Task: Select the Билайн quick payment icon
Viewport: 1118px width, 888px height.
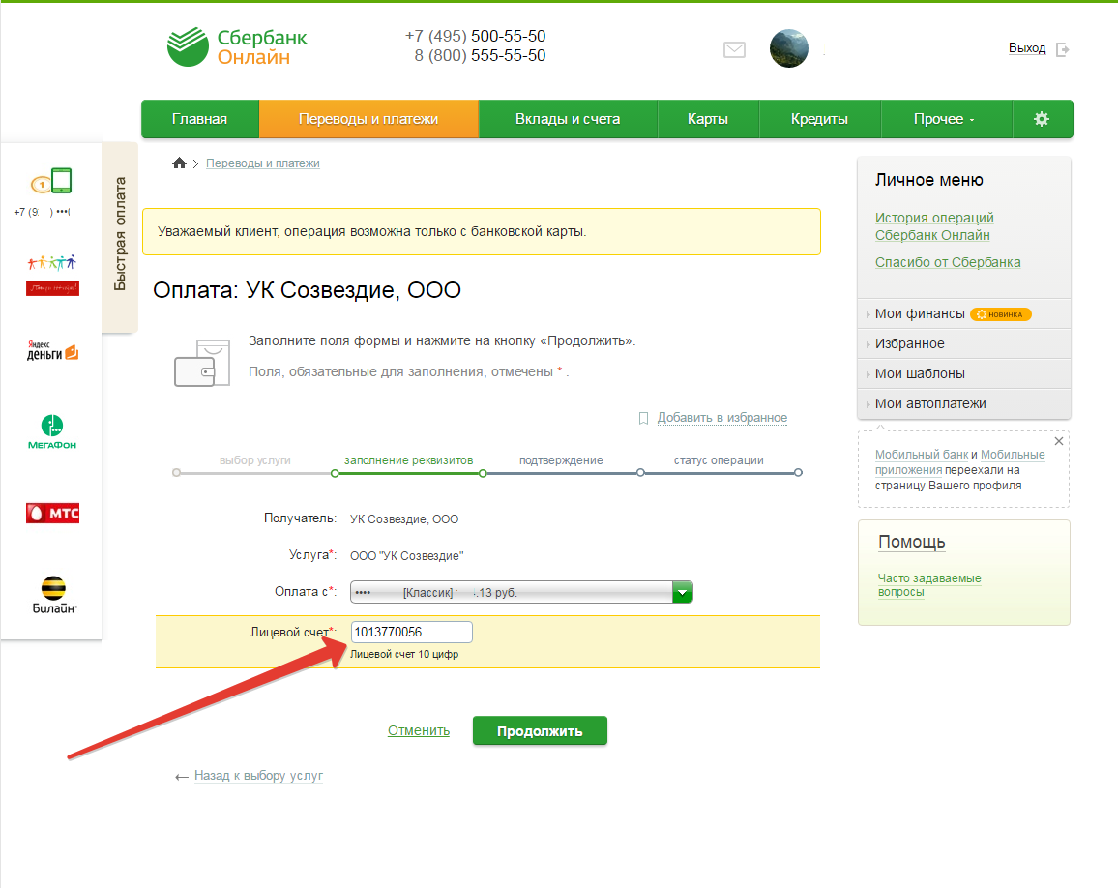Action: [x=53, y=595]
